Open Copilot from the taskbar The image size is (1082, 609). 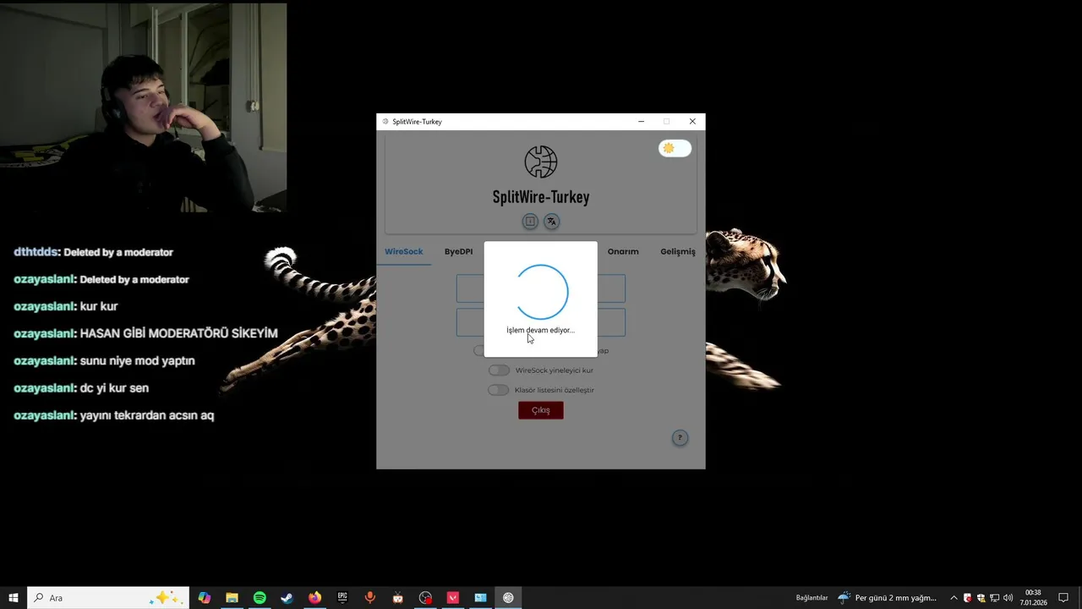pos(205,598)
